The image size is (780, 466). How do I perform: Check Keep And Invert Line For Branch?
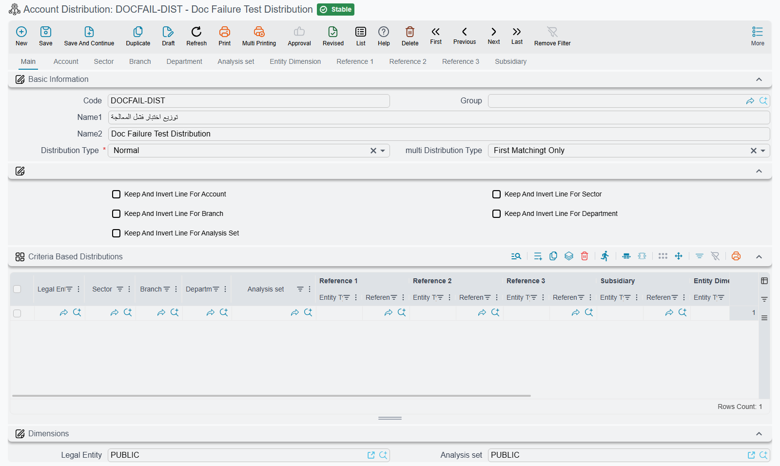[x=116, y=214]
